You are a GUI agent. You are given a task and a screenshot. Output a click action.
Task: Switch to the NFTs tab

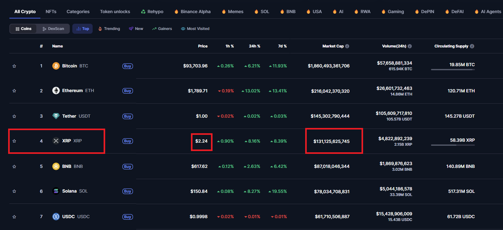(x=51, y=12)
